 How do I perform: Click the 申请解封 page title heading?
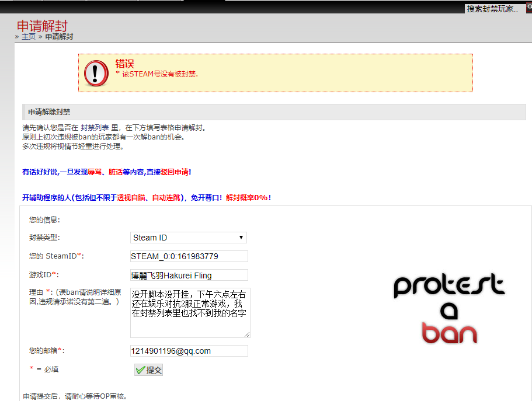click(x=42, y=26)
